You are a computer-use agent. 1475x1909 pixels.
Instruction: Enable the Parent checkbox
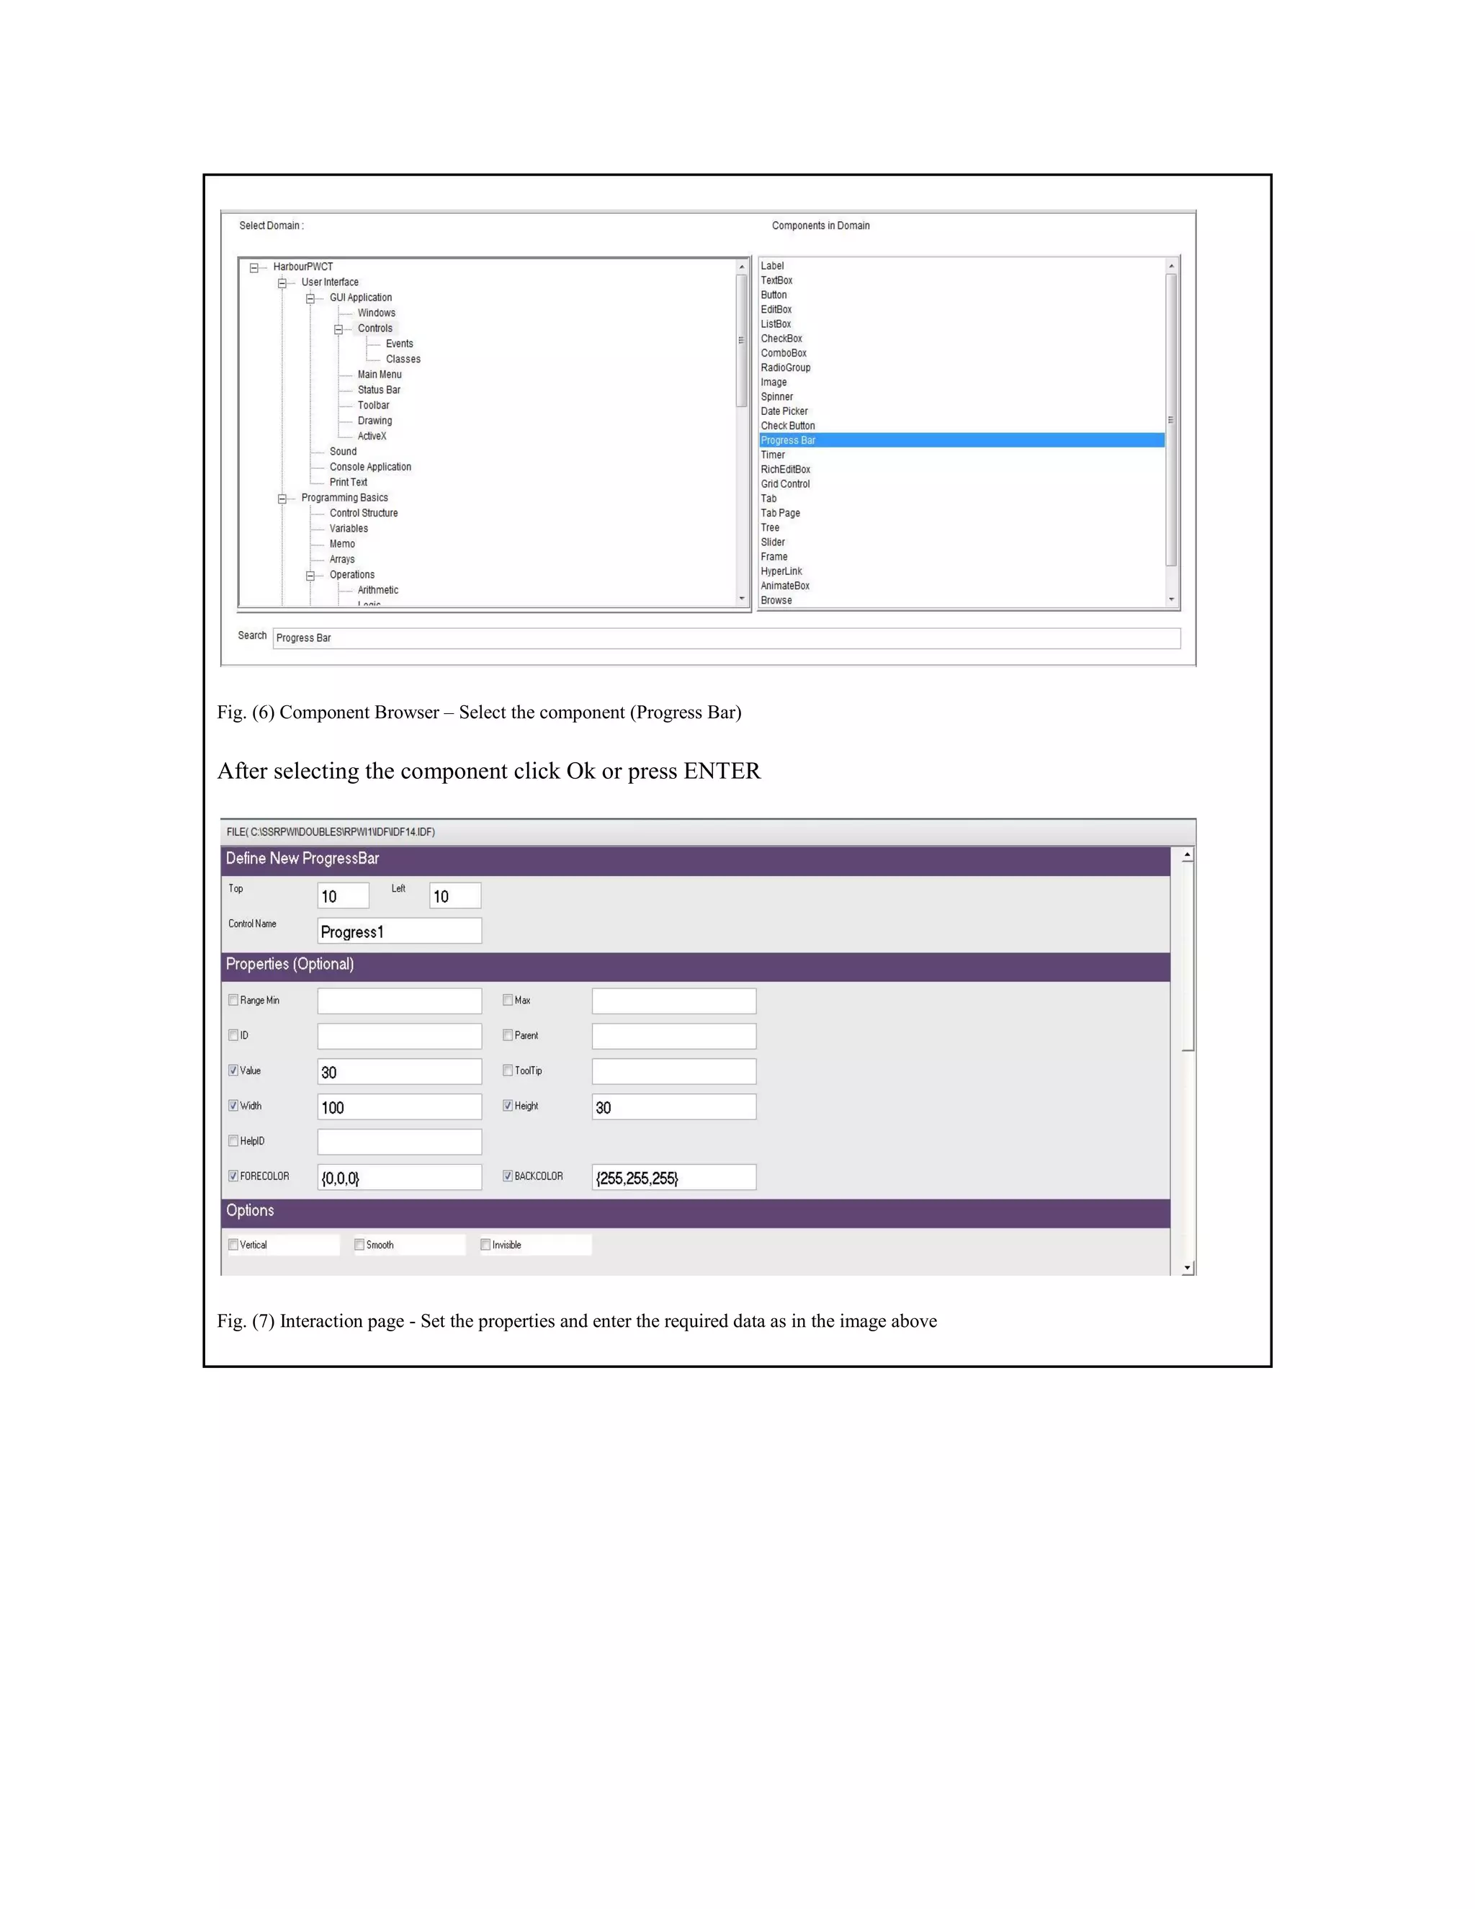(508, 1035)
